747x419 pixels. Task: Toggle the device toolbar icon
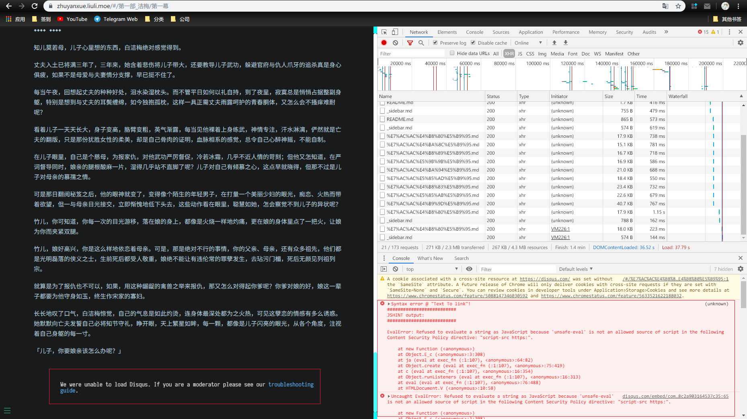click(395, 32)
